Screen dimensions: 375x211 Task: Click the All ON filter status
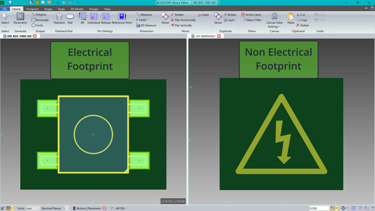pos(120,208)
